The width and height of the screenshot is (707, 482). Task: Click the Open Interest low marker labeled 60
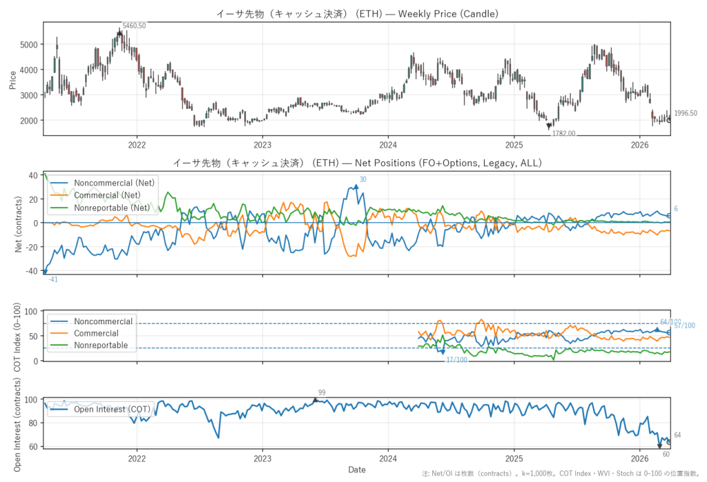pyautogui.click(x=659, y=446)
